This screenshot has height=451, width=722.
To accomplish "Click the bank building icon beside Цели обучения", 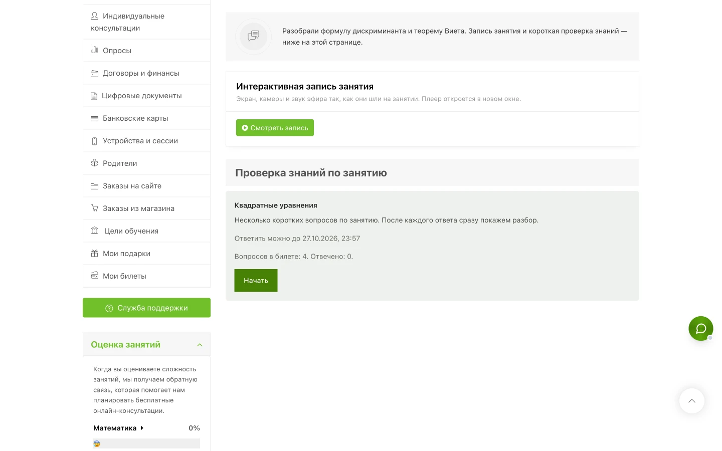I will pyautogui.click(x=95, y=231).
